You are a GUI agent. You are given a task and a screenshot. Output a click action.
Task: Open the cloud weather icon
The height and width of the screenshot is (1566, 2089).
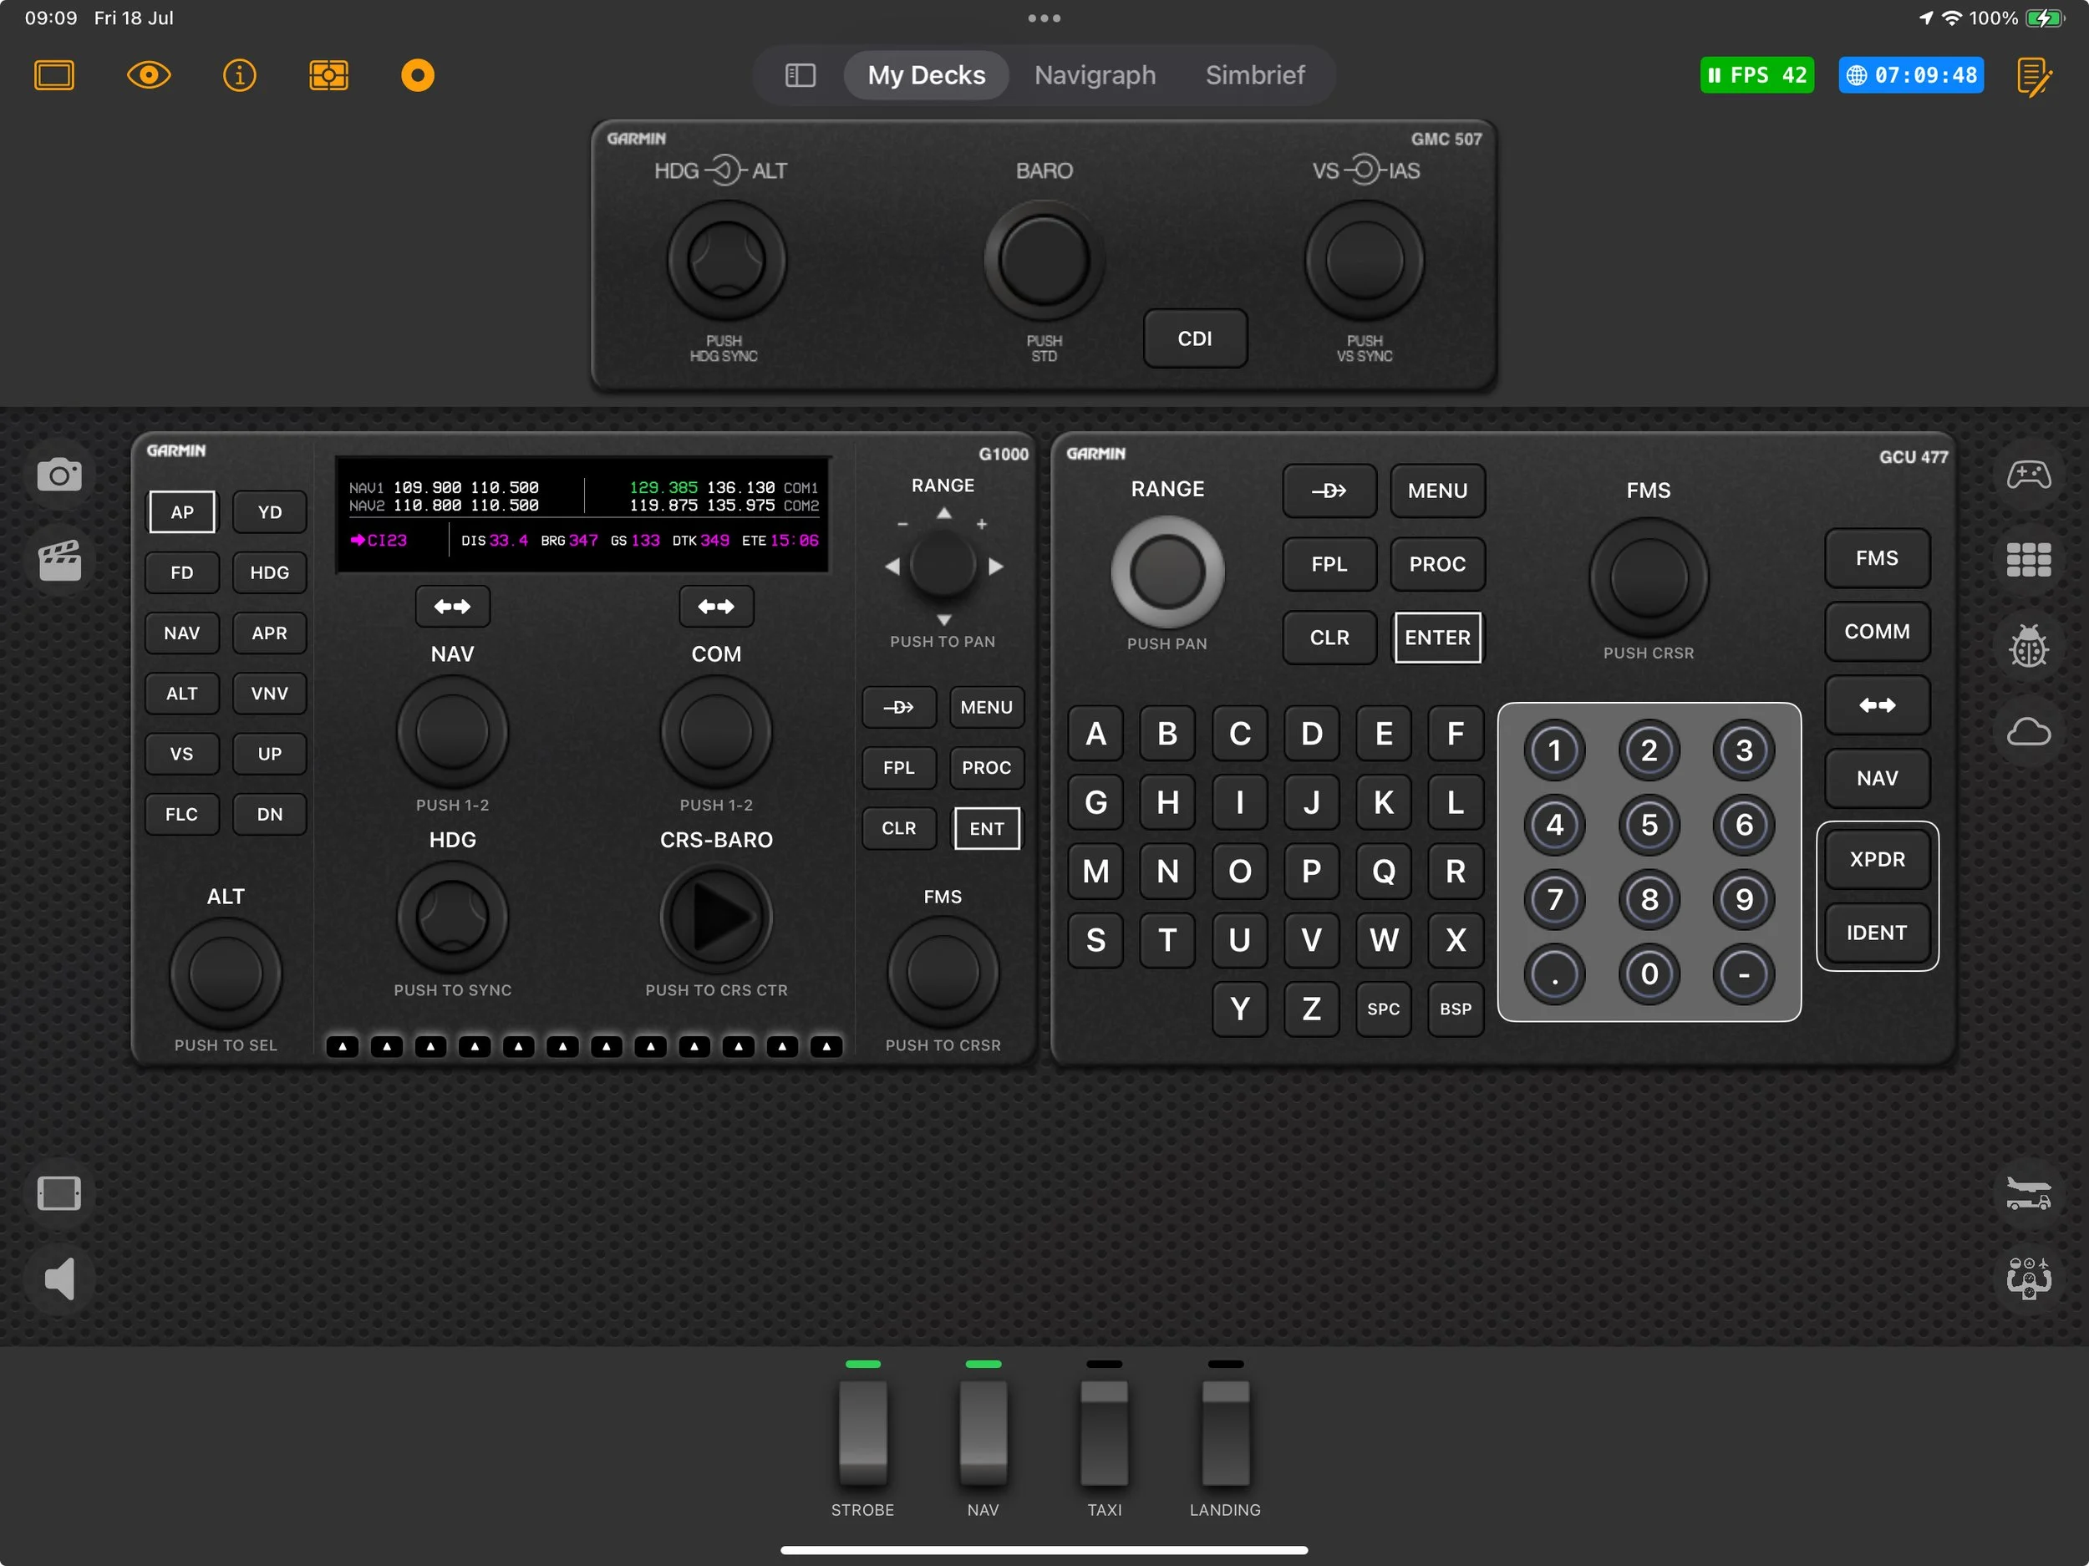pos(2028,732)
